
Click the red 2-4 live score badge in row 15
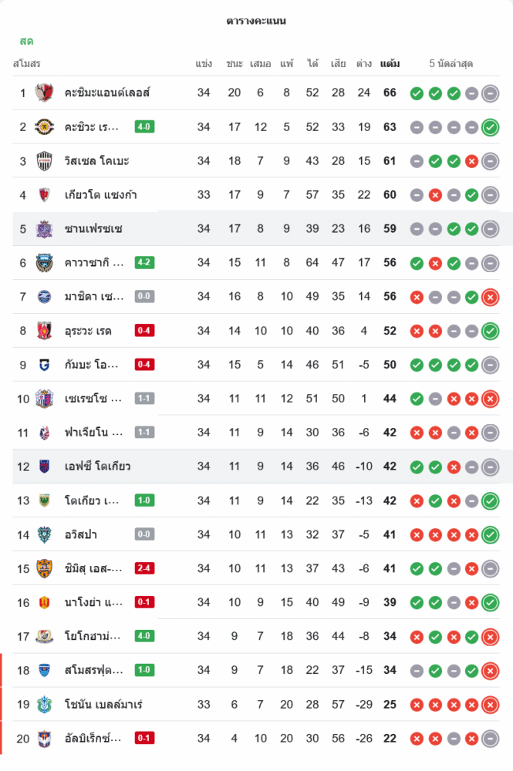144,568
